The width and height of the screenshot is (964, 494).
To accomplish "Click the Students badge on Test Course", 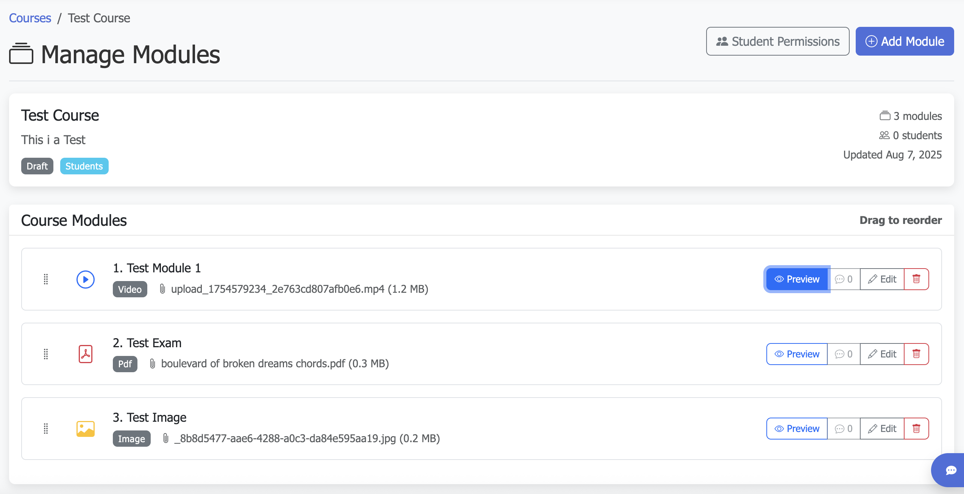I will coord(84,166).
